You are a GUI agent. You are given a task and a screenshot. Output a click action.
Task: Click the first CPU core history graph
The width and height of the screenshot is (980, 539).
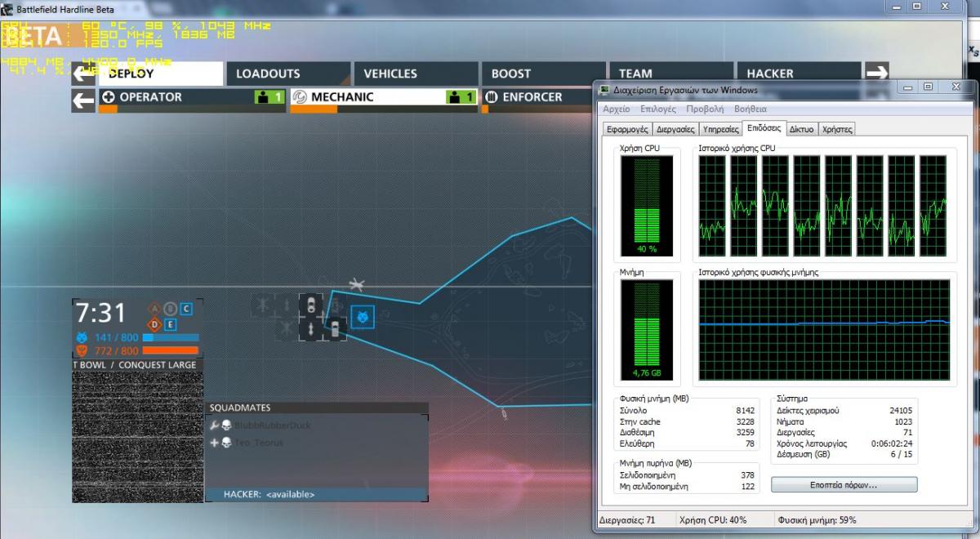[x=711, y=207]
